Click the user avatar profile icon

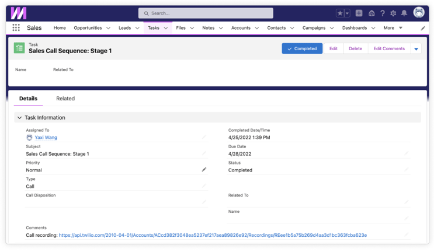coord(419,13)
